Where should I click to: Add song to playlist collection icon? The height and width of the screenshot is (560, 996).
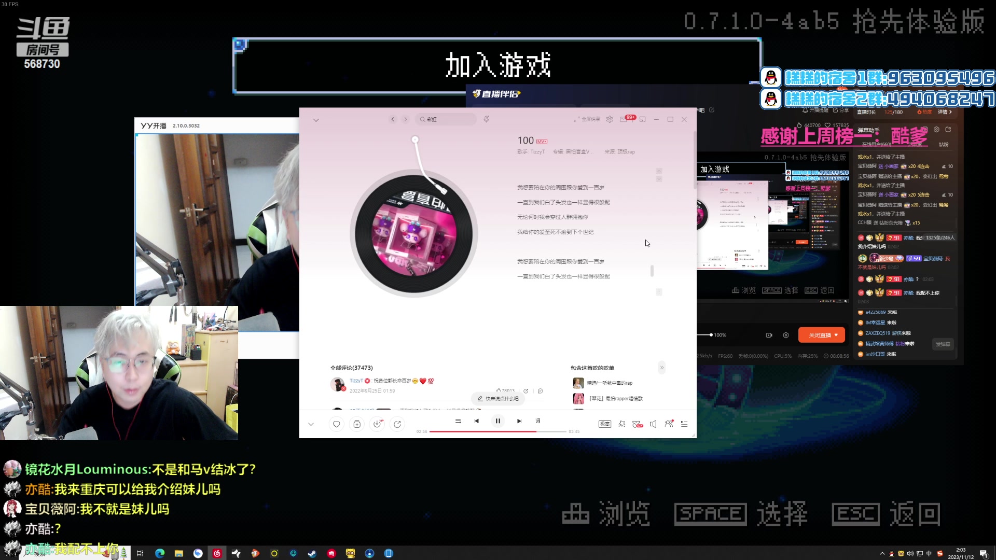(357, 424)
